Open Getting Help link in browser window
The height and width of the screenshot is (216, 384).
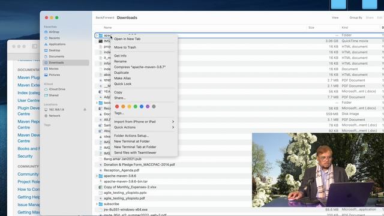click(28, 197)
